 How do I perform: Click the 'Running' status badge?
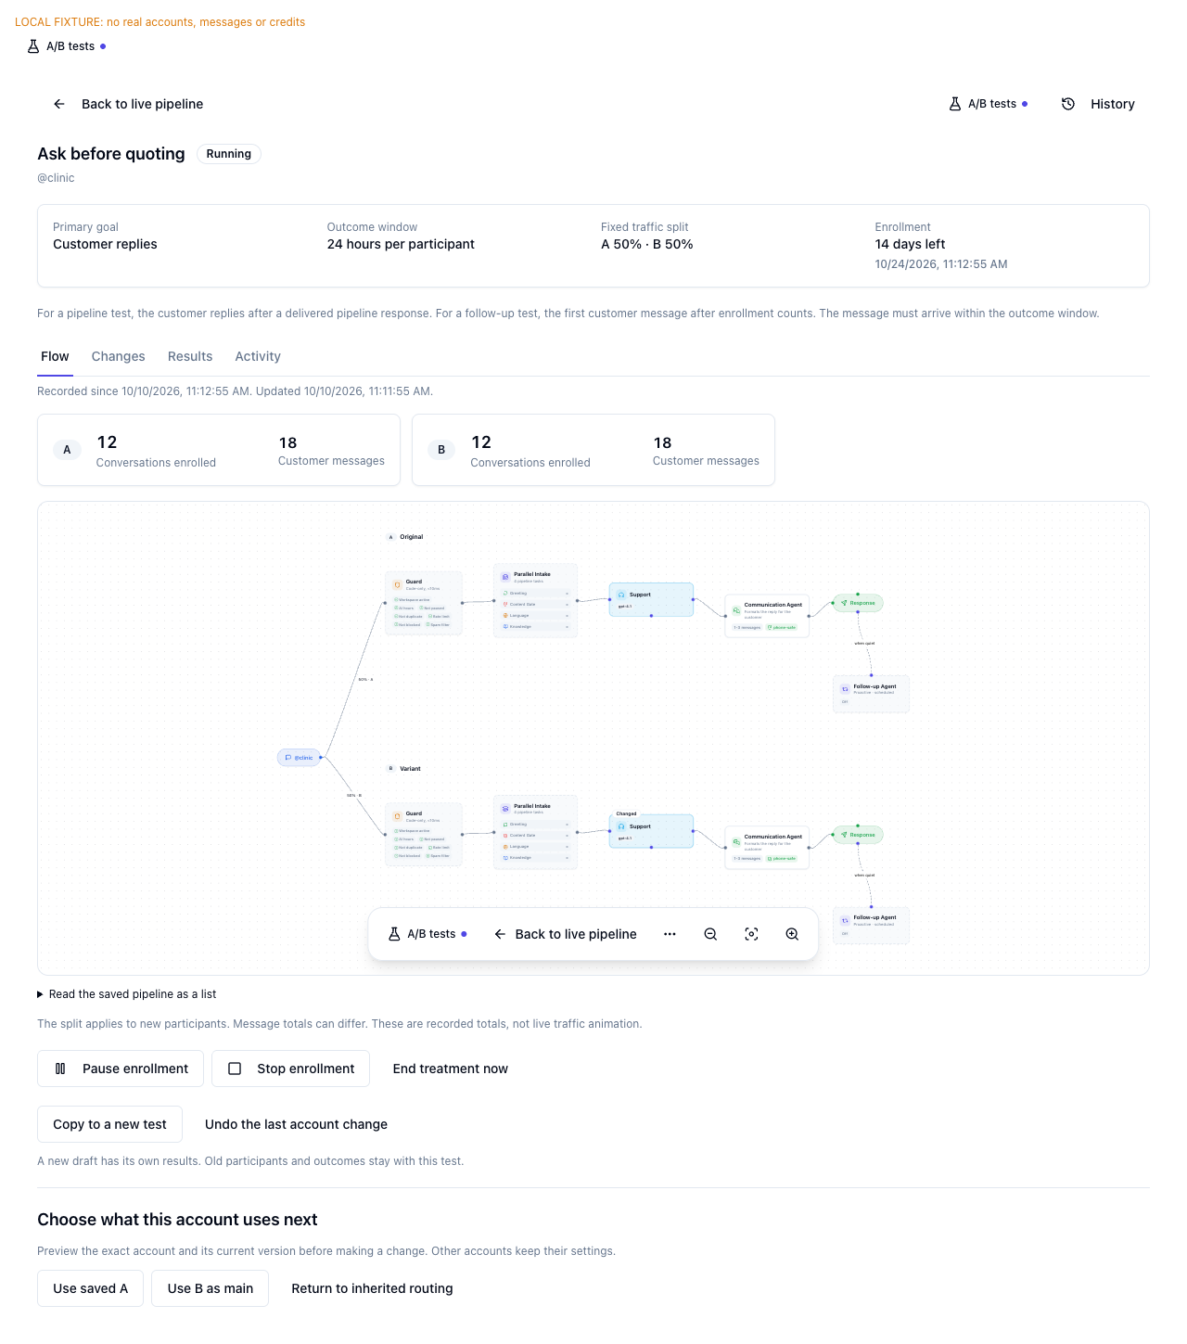pos(229,154)
